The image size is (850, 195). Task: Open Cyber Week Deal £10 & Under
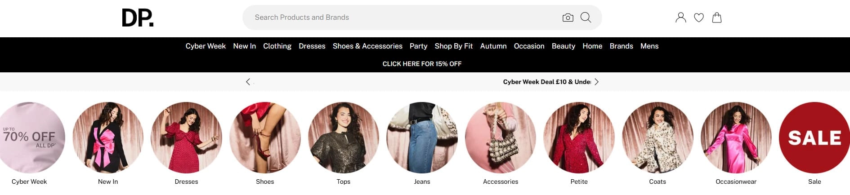(546, 82)
